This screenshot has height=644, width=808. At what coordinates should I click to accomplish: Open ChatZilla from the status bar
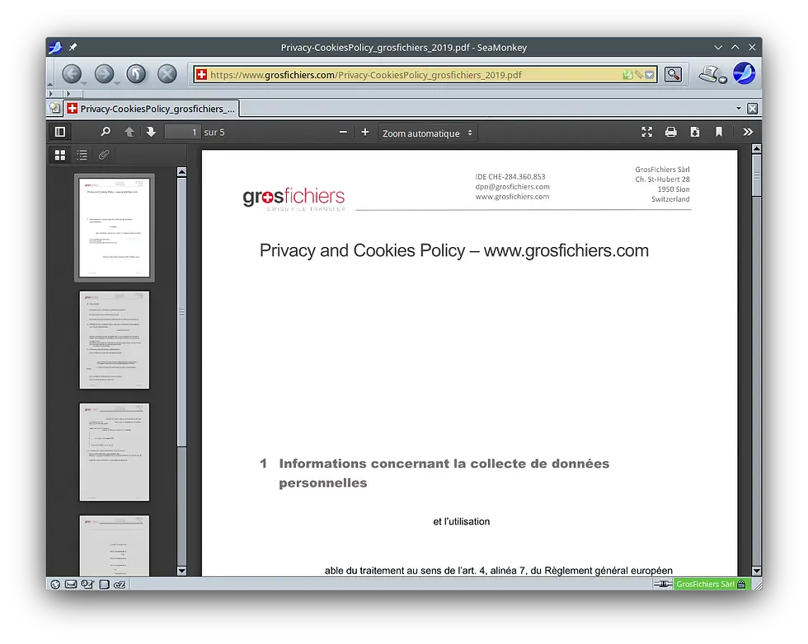pyautogui.click(x=120, y=584)
